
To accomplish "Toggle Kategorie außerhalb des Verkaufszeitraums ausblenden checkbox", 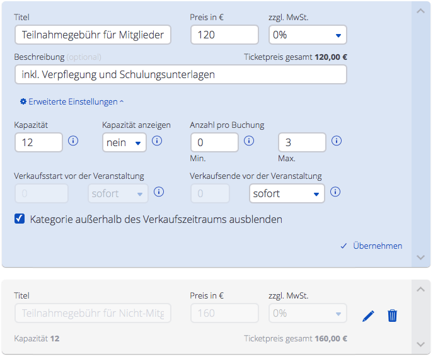I will tap(20, 220).
